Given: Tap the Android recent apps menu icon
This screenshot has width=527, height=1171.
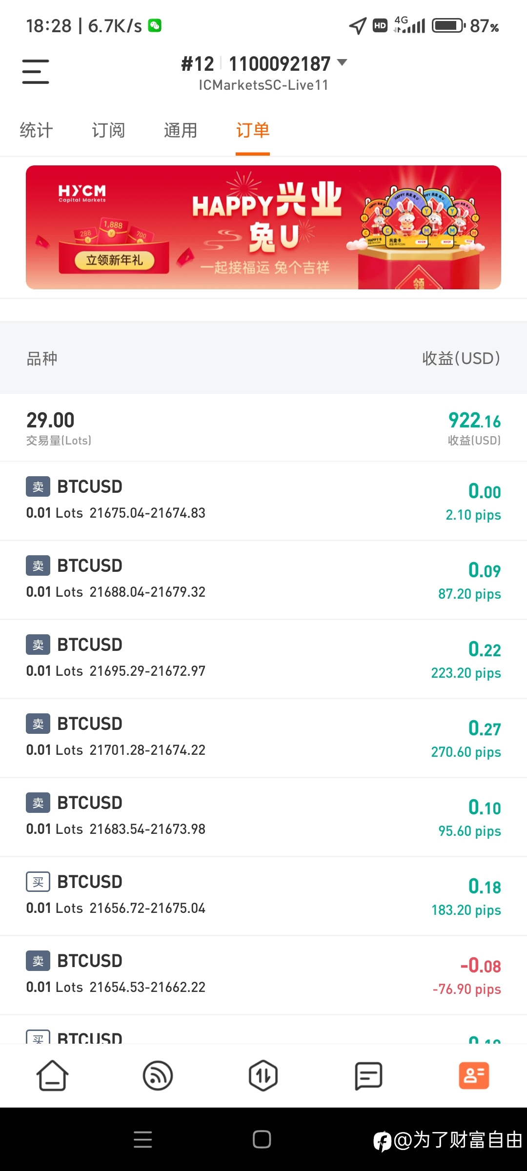Looking at the screenshot, I should point(142,1139).
